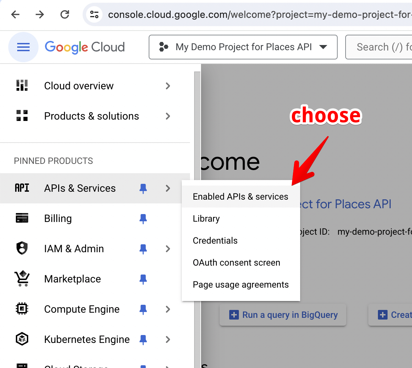Open Enabled APIs & services
The width and height of the screenshot is (412, 368).
coord(241,196)
